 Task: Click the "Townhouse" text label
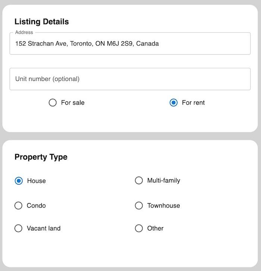[x=163, y=205]
